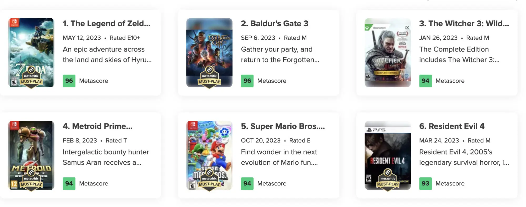
Task: Open '5. Super Mario Bros....' title link
Action: [x=283, y=126]
